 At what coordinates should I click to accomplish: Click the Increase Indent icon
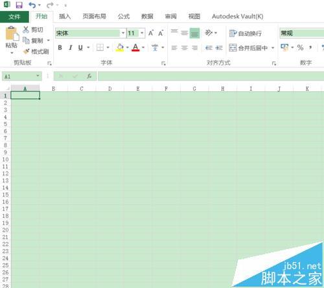(219, 47)
